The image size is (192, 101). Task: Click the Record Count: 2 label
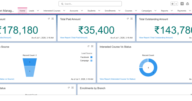click(x=30, y=55)
